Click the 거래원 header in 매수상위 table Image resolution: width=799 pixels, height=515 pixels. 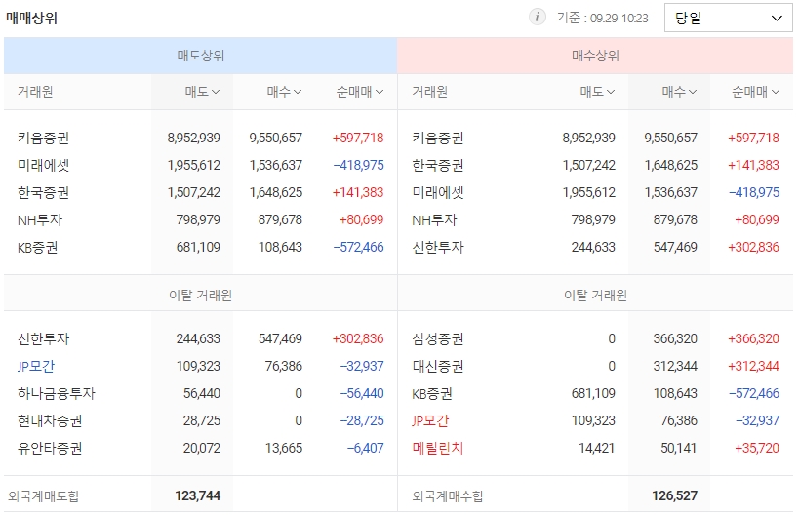click(429, 92)
